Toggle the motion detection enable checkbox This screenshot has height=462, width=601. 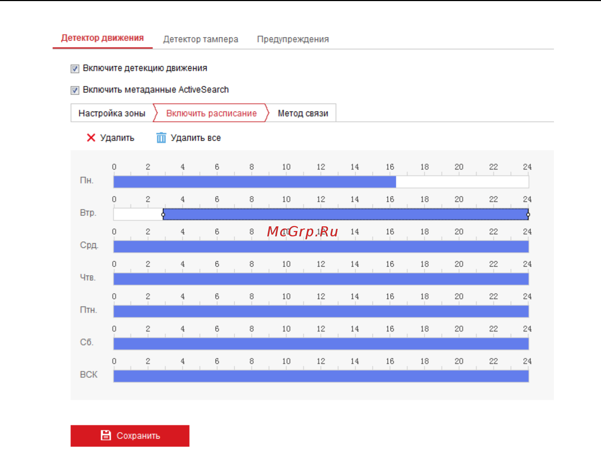click(75, 69)
